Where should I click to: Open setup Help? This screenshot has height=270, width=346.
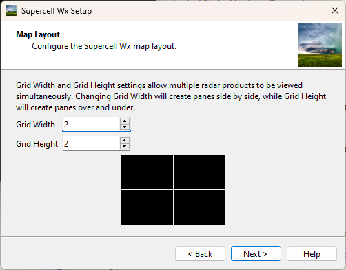click(312, 253)
